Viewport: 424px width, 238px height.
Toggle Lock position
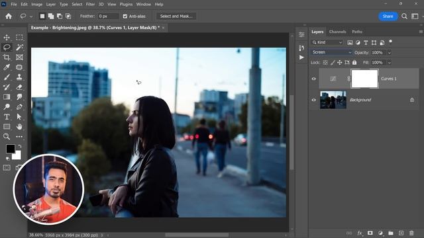coord(340,63)
